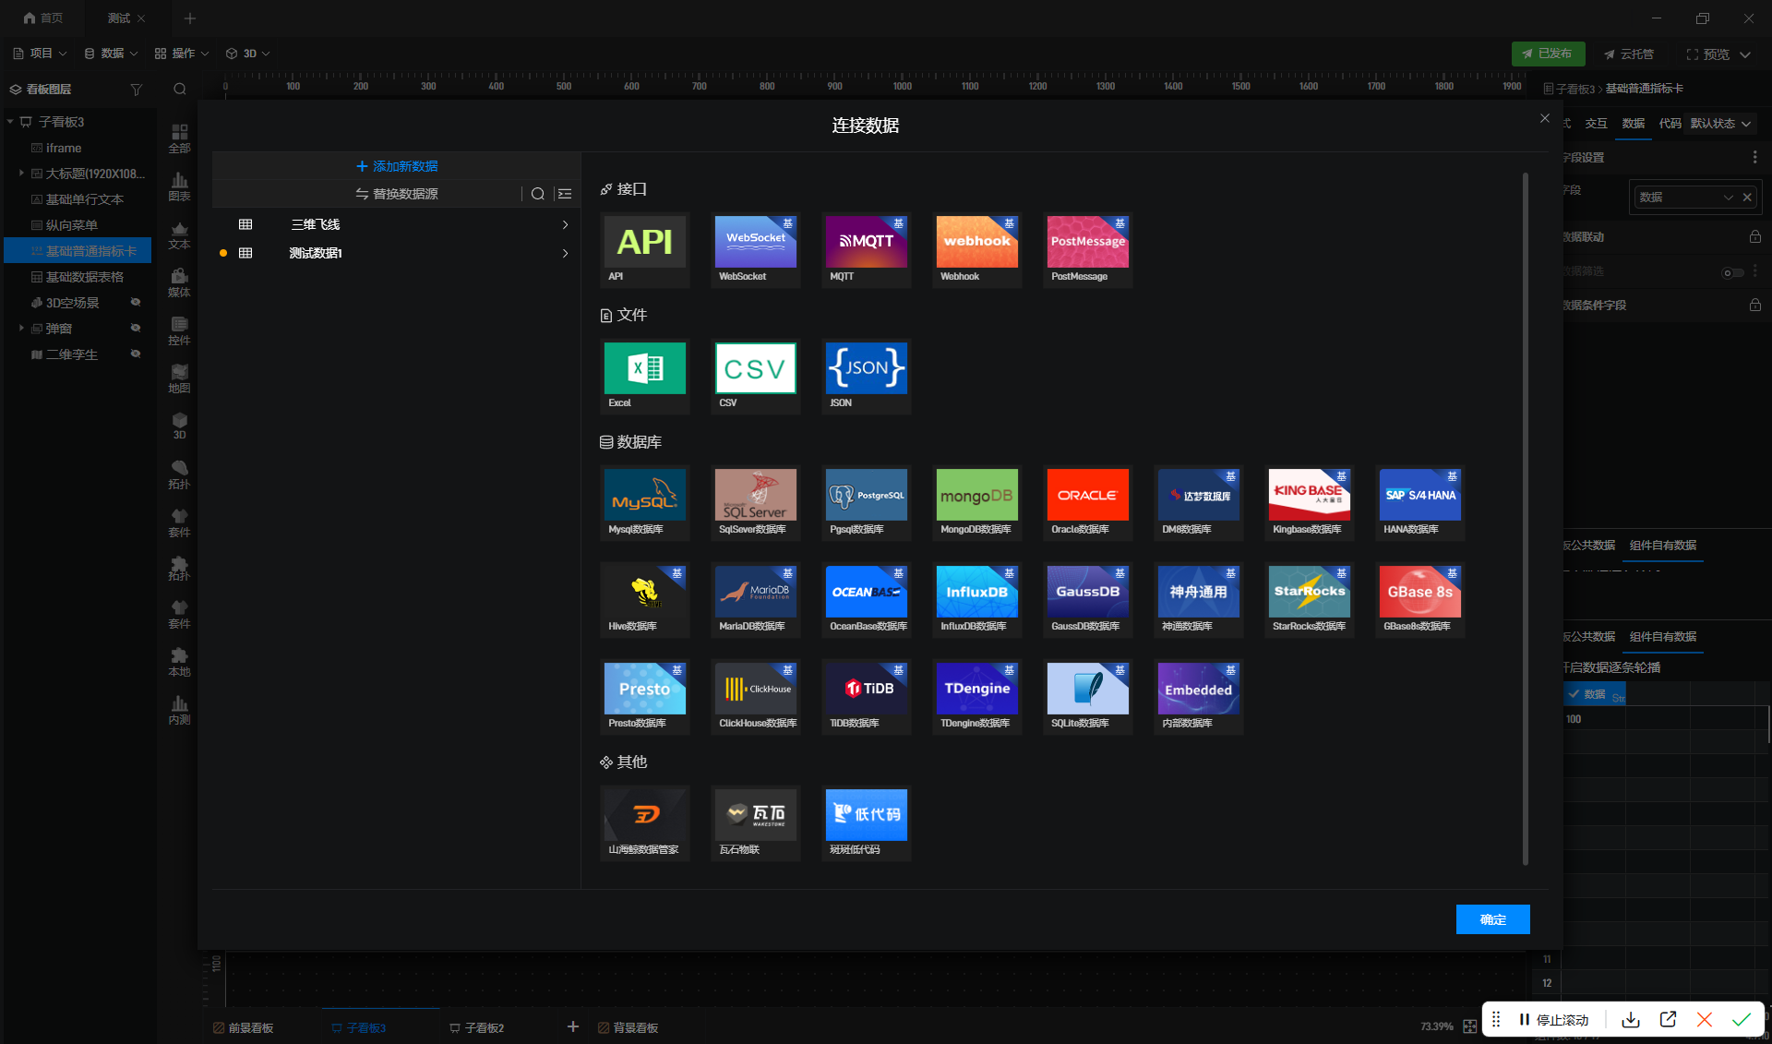Viewport: 1772px width, 1044px height.
Task: Choose the TDengine database tile
Action: click(x=976, y=696)
